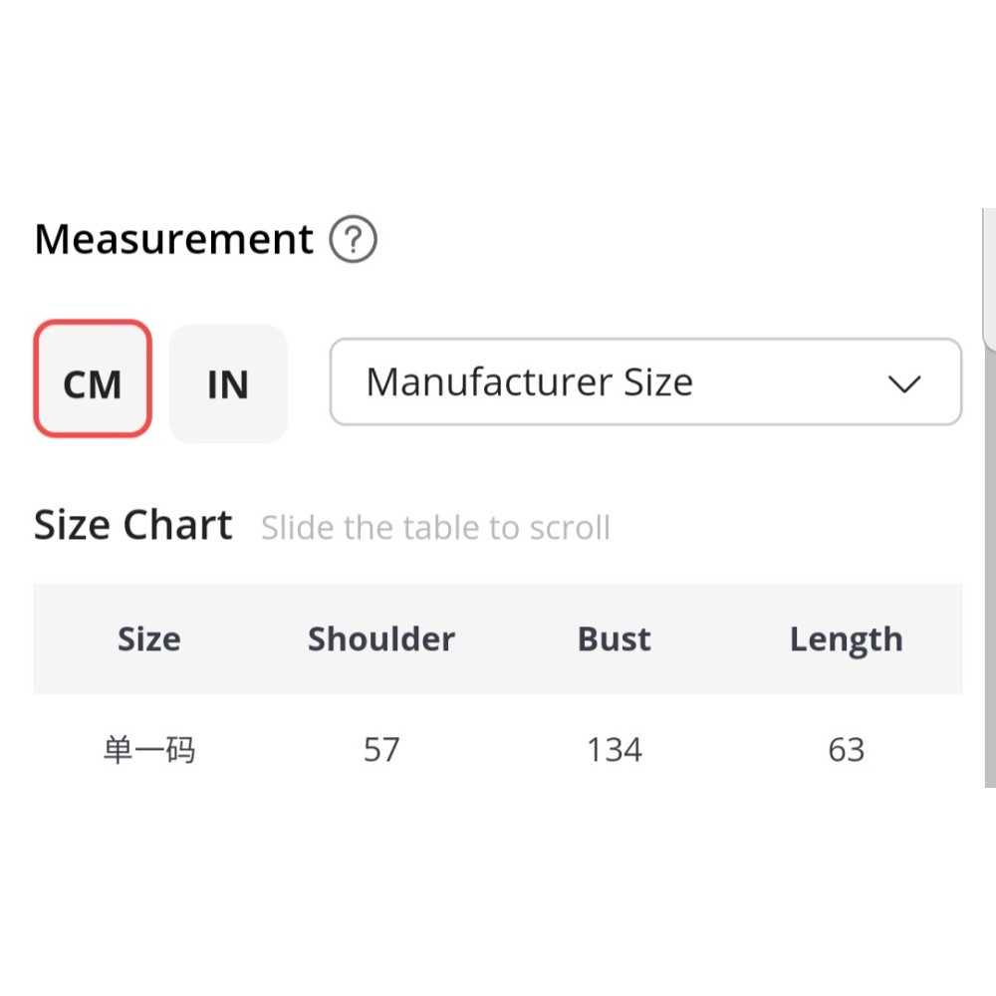996x996 pixels.
Task: Click the Shoulder column header
Action: click(381, 638)
